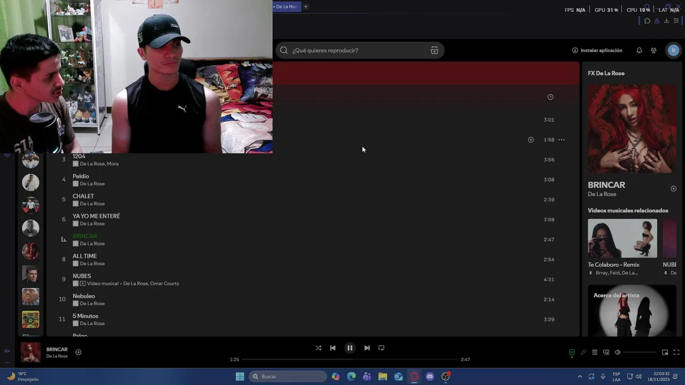Open the friend activity icon
Image resolution: width=685 pixels, height=385 pixels.
[x=653, y=50]
